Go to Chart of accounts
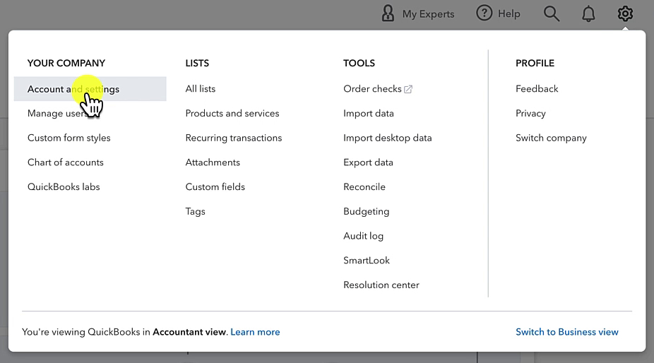Image resolution: width=654 pixels, height=363 pixels. point(66,162)
